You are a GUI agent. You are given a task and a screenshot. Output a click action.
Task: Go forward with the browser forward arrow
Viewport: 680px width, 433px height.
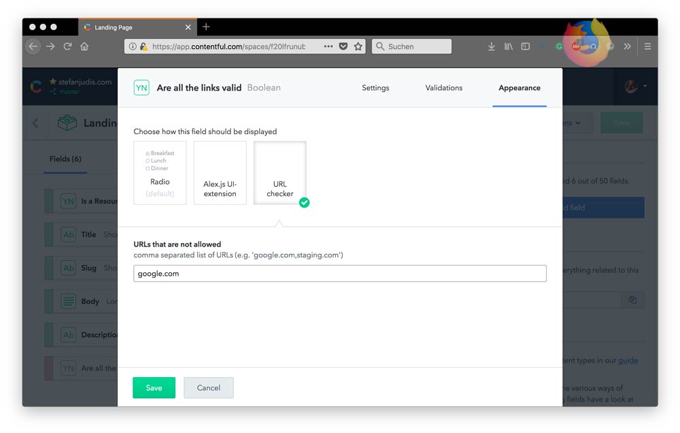pyautogui.click(x=50, y=46)
